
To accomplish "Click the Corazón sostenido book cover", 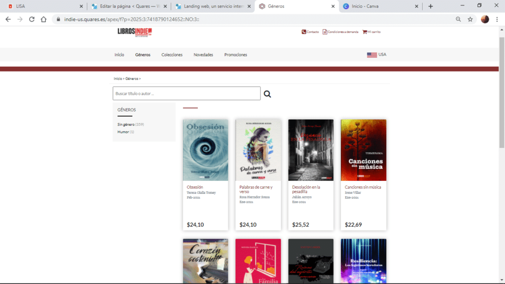I will pos(206,261).
